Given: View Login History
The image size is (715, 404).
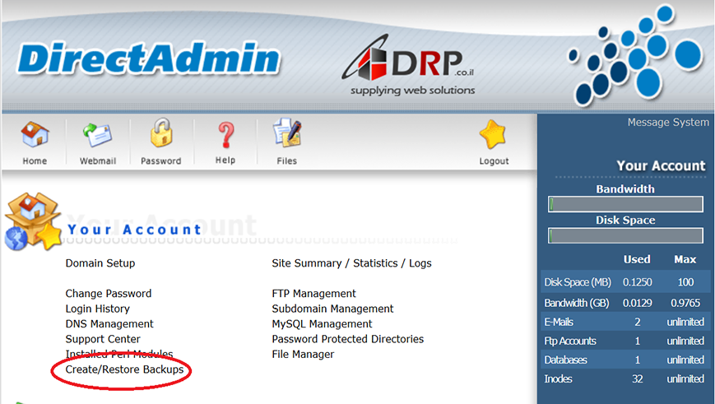Looking at the screenshot, I should coord(98,309).
